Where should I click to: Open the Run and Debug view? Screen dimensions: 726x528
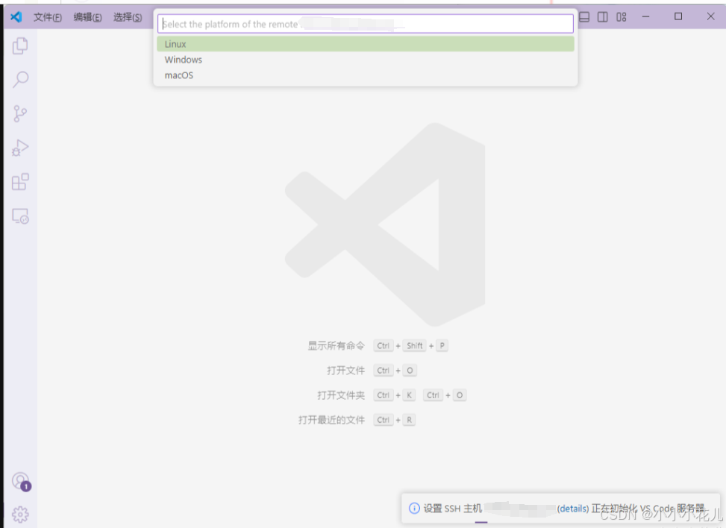20,148
